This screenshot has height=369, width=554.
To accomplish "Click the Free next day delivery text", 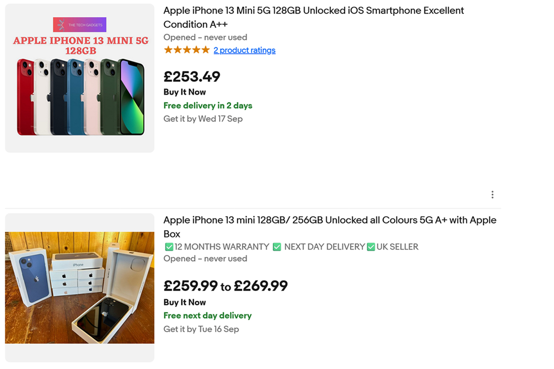I will (x=207, y=315).
